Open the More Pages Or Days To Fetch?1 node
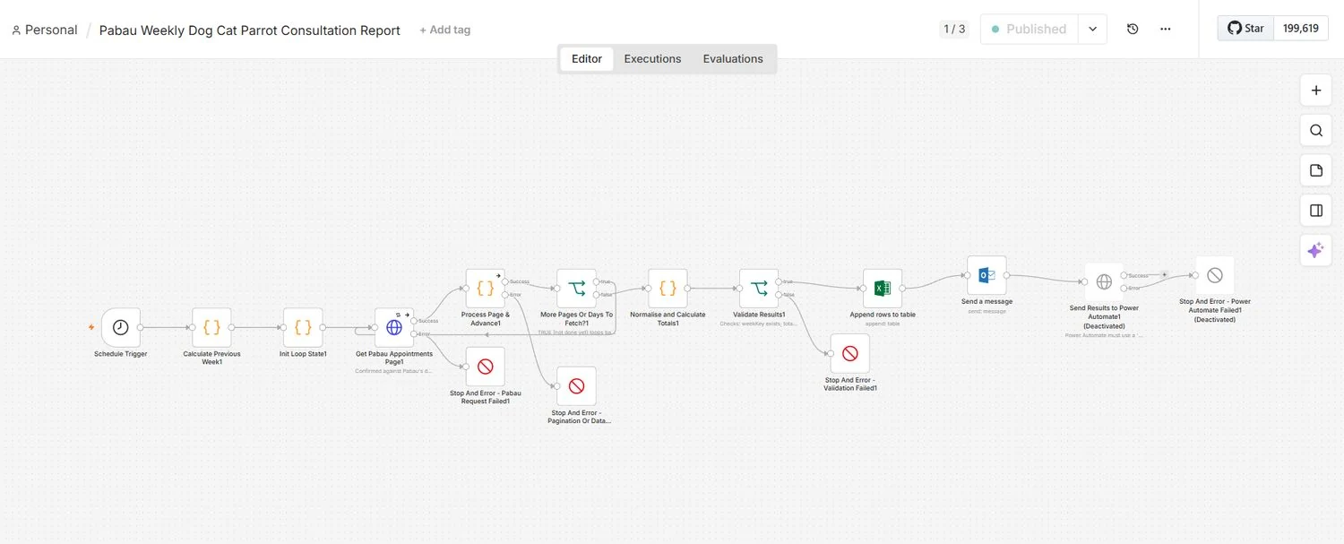The width and height of the screenshot is (1344, 544). pos(577,289)
